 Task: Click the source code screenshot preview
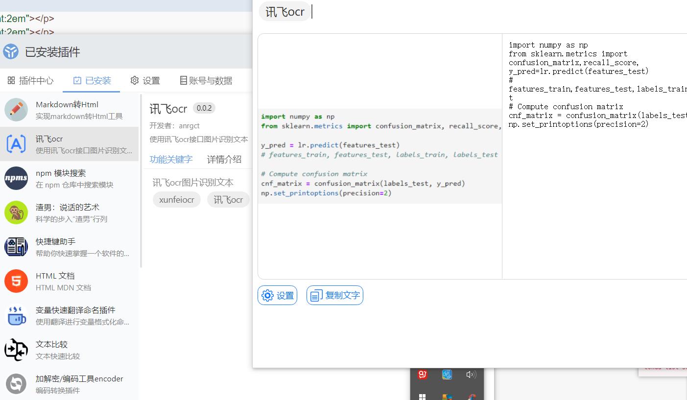pos(380,156)
